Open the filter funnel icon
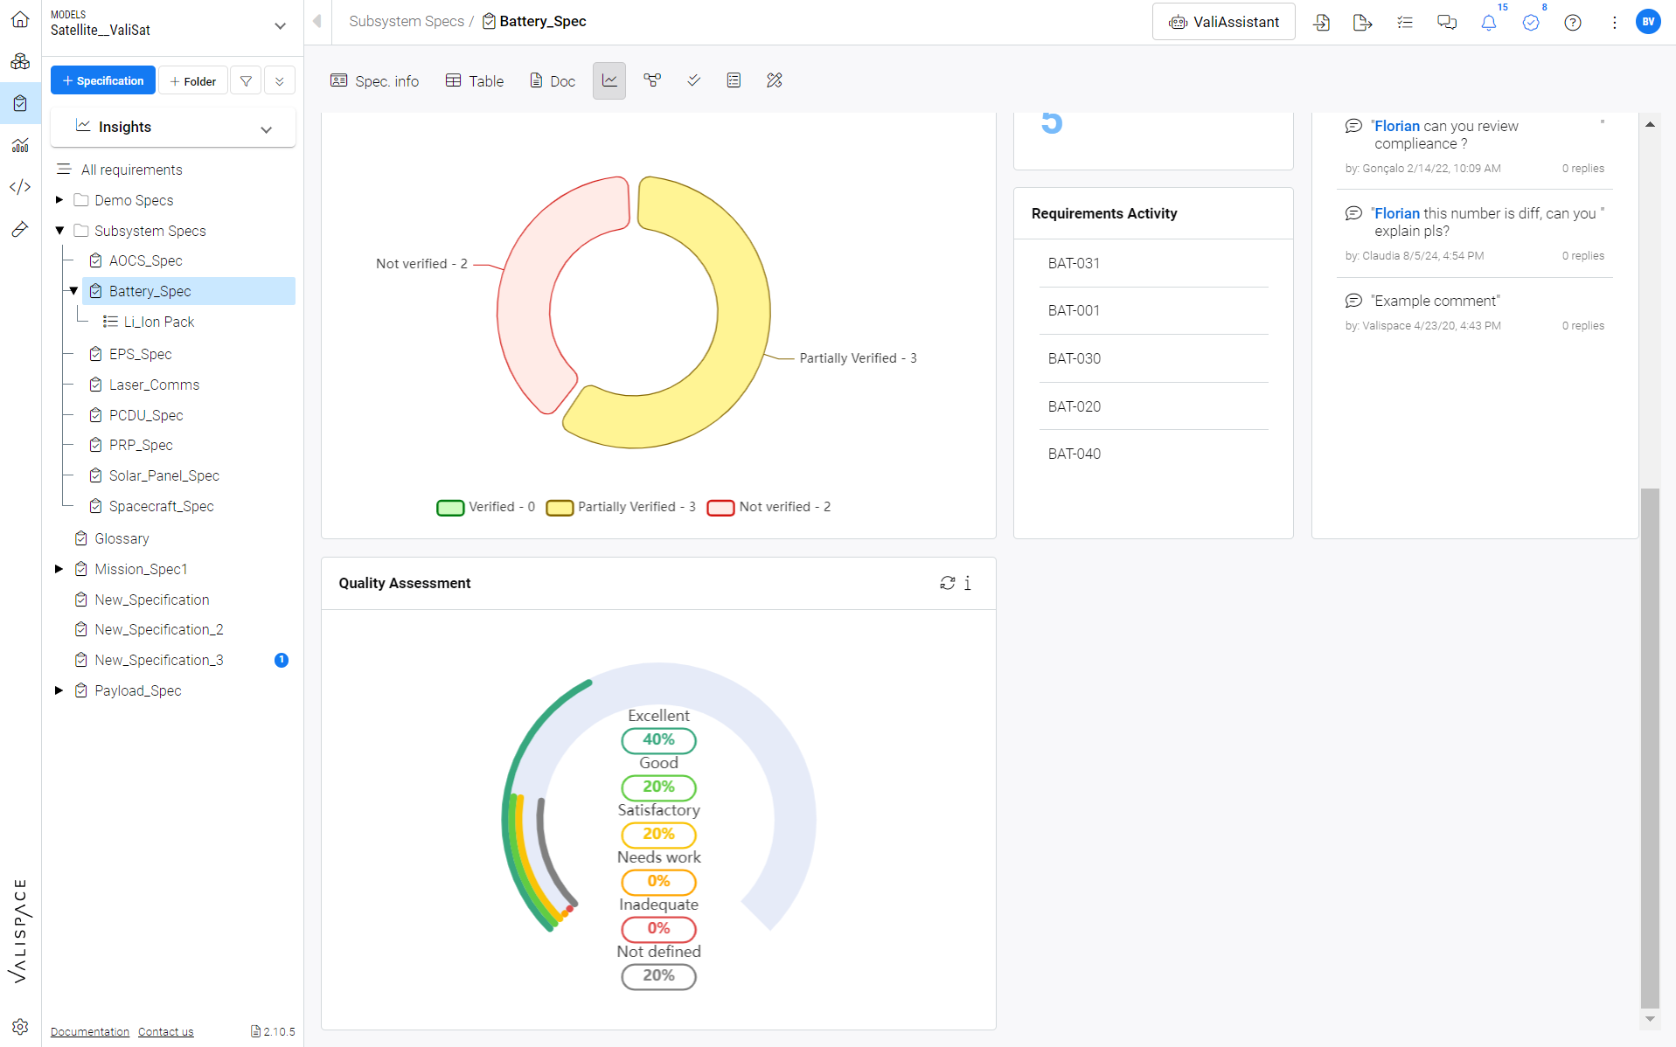 (247, 81)
